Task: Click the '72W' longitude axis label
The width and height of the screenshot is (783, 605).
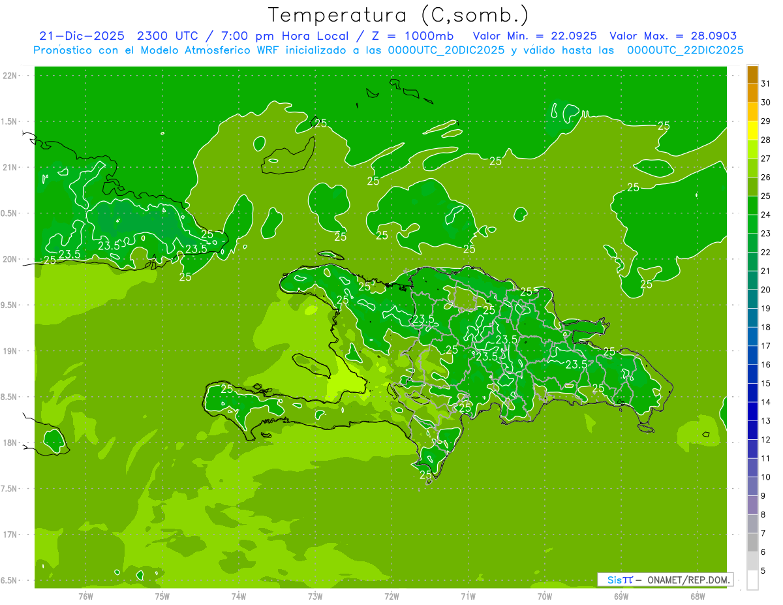Action: pos(391,597)
